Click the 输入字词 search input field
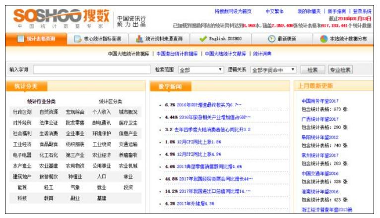 coord(92,70)
